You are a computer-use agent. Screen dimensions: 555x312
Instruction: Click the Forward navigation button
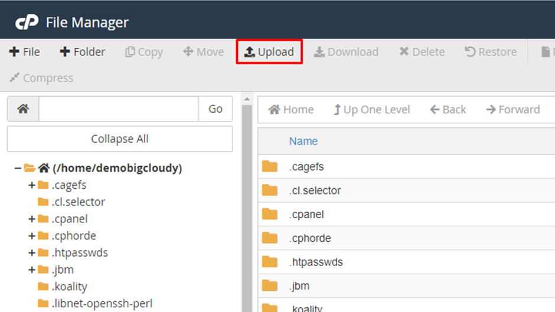513,110
